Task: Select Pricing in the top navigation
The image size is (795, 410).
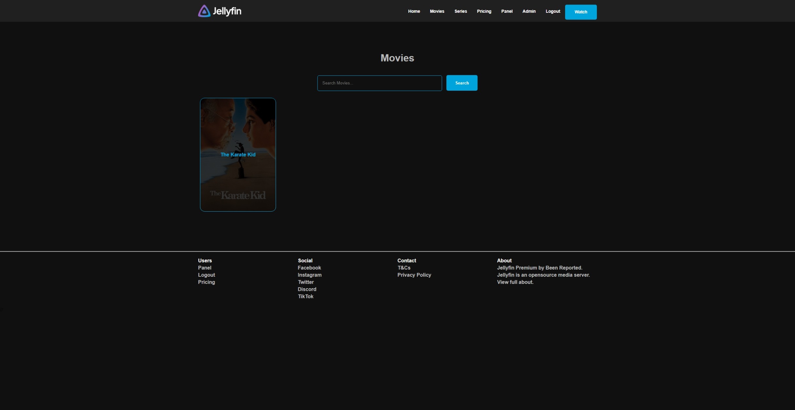Action: [x=484, y=11]
